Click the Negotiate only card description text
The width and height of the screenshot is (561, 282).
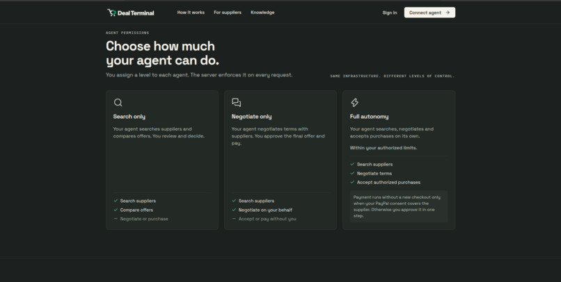[278, 136]
